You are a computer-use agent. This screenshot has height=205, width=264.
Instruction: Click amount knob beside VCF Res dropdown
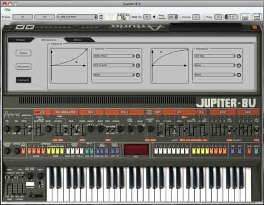(x=239, y=56)
